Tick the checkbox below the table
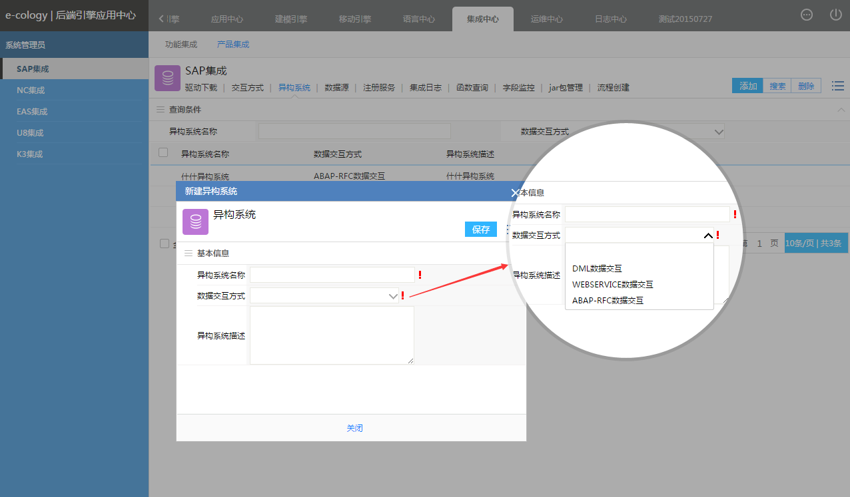This screenshot has height=497, width=850. click(165, 244)
